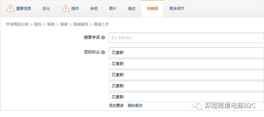Click the third 贝索斯 text field
Screen dimensions: 264x117
[186, 75]
